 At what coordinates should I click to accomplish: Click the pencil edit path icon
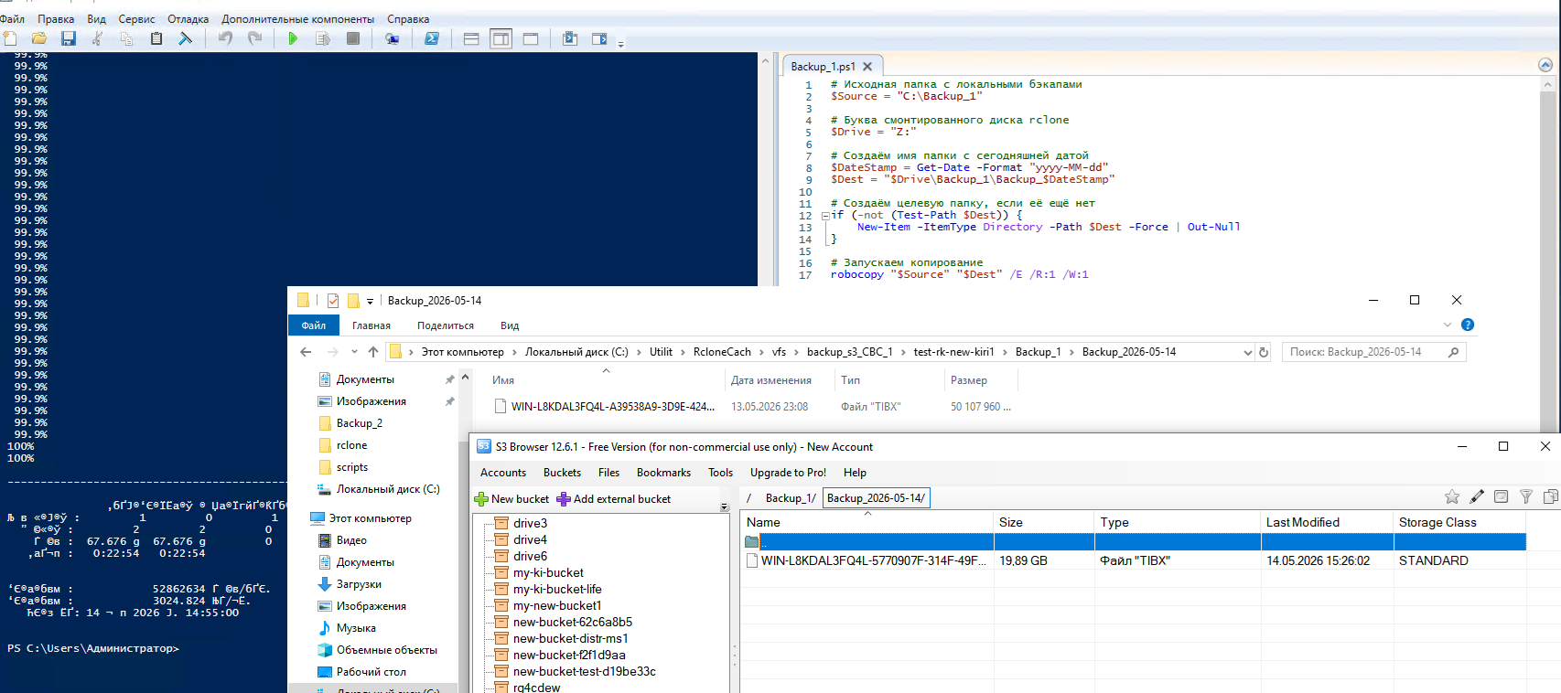tap(1477, 496)
